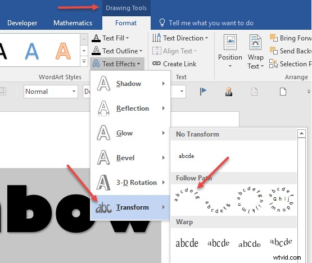This screenshot has width=312, height=263.
Task: Click the blank page icon in toolbar
Action: [283, 92]
